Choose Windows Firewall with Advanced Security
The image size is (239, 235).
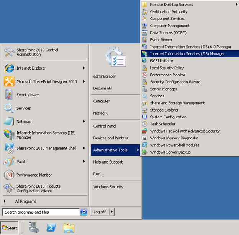tap(185, 131)
